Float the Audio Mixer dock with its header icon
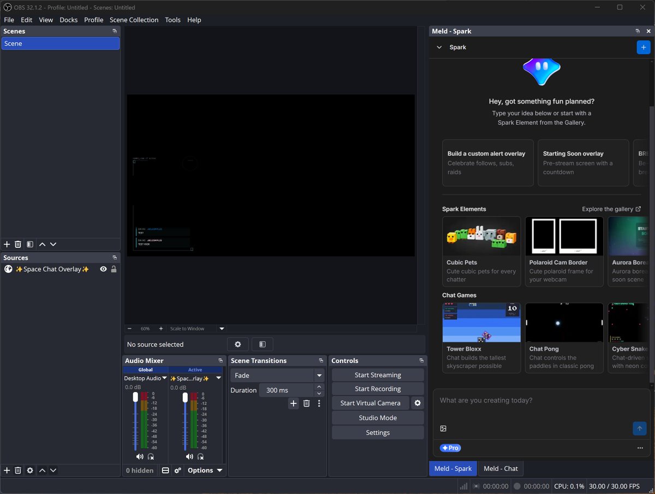 click(221, 361)
